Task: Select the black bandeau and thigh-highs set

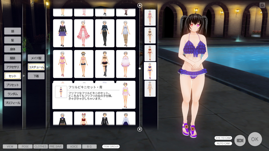Action: [x=105, y=64]
